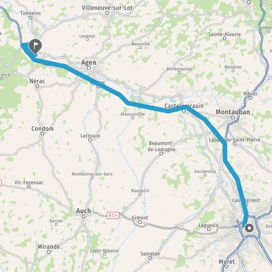
Task: Click the Albias town marker dot
Action: pyautogui.click(x=250, y=97)
